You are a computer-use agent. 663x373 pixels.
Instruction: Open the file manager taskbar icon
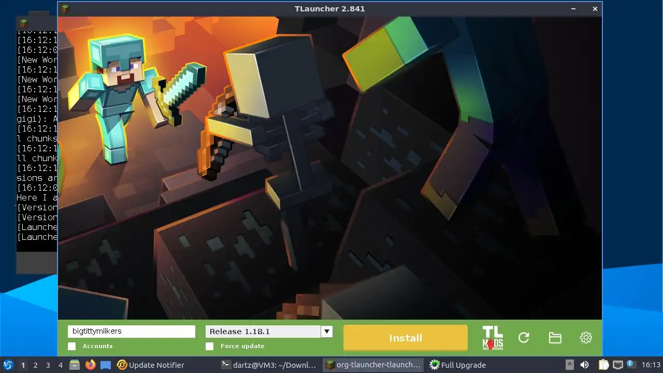75,365
